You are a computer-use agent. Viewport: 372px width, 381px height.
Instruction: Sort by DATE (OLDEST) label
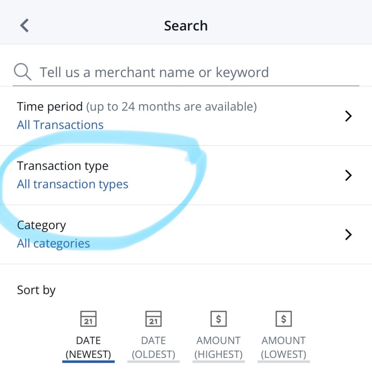point(153,347)
